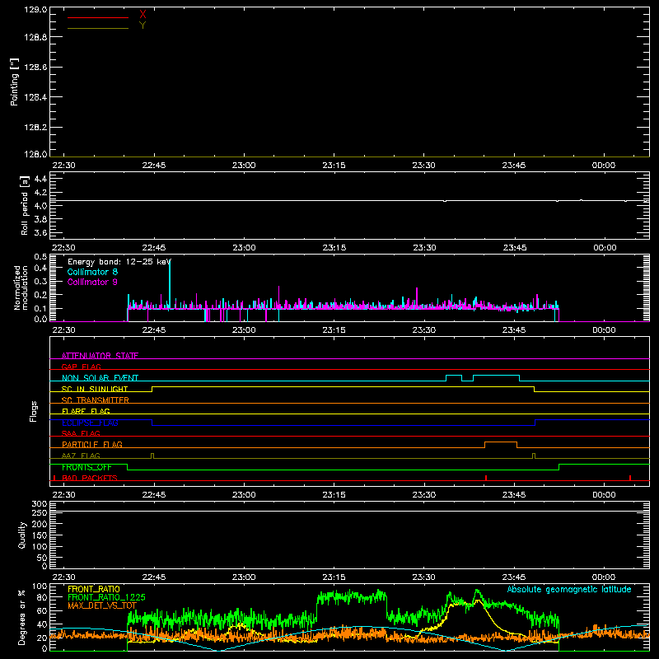Click the 'Energy band: 12-25 keV' text
This screenshot has height=659, width=659.
[119, 262]
